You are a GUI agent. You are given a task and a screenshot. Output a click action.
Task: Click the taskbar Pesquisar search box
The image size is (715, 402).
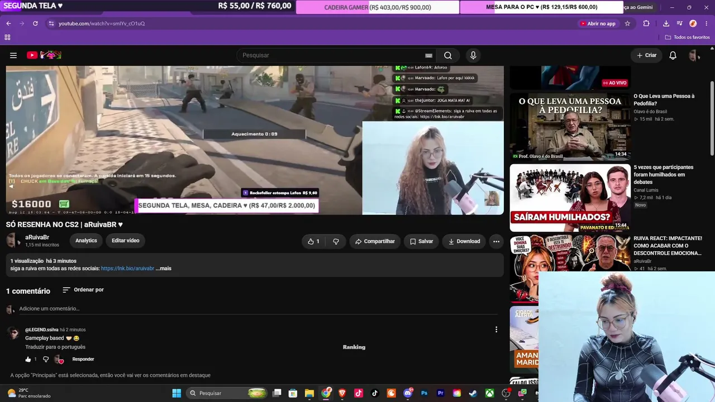point(227,393)
